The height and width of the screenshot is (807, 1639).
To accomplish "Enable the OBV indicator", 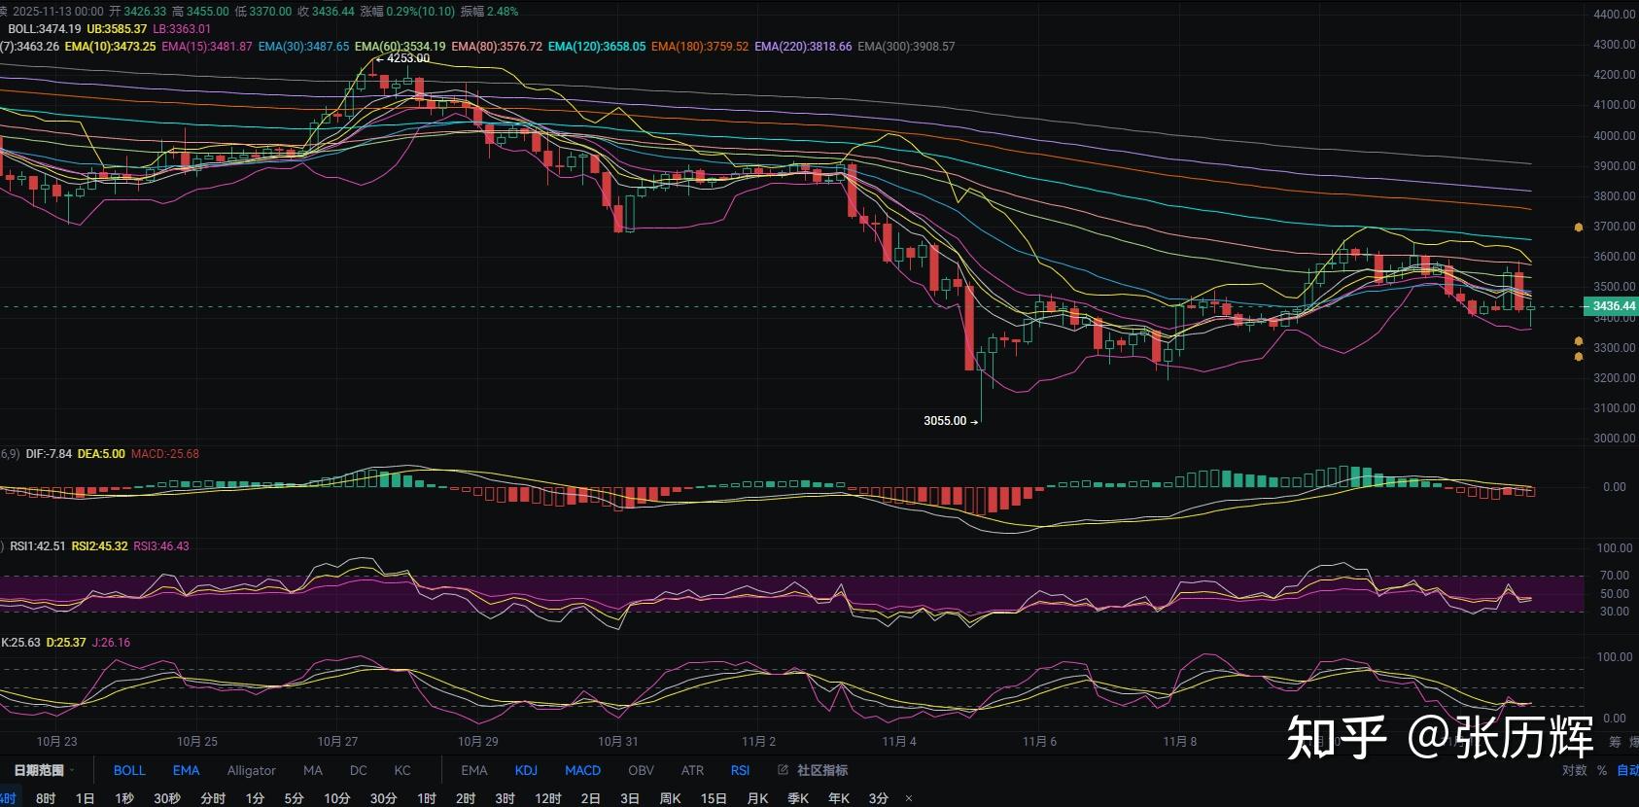I will click(x=641, y=770).
